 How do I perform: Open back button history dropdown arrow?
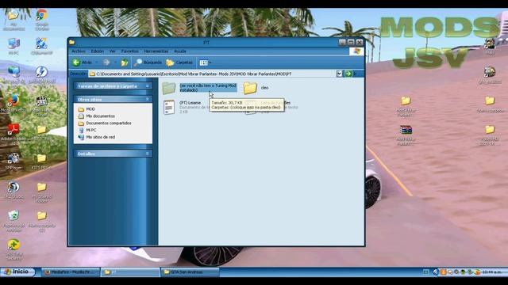(x=97, y=63)
